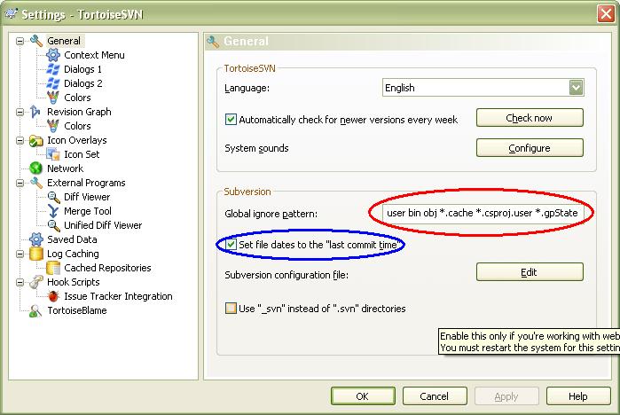The height and width of the screenshot is (415, 620).
Task: Click the Diff Viewer magnifier icon
Action: (x=53, y=197)
